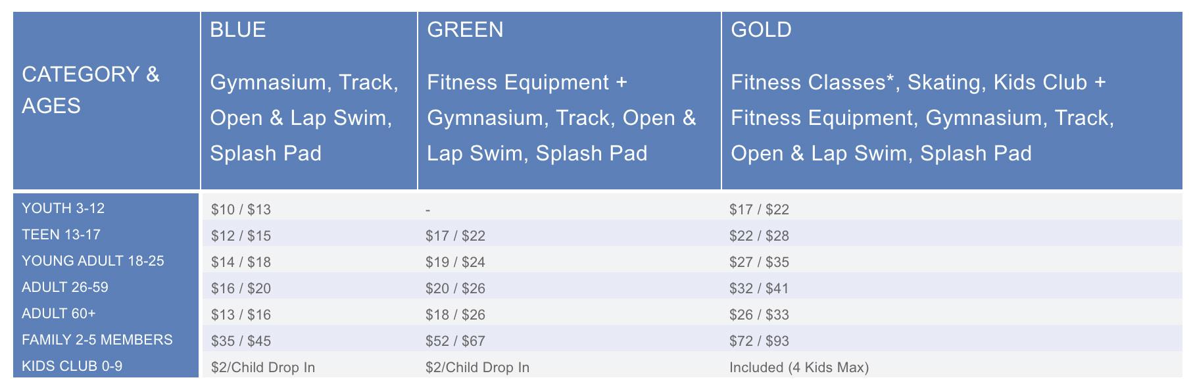The height and width of the screenshot is (384, 1193).
Task: Click the BLUE membership column header
Action: [x=309, y=101]
